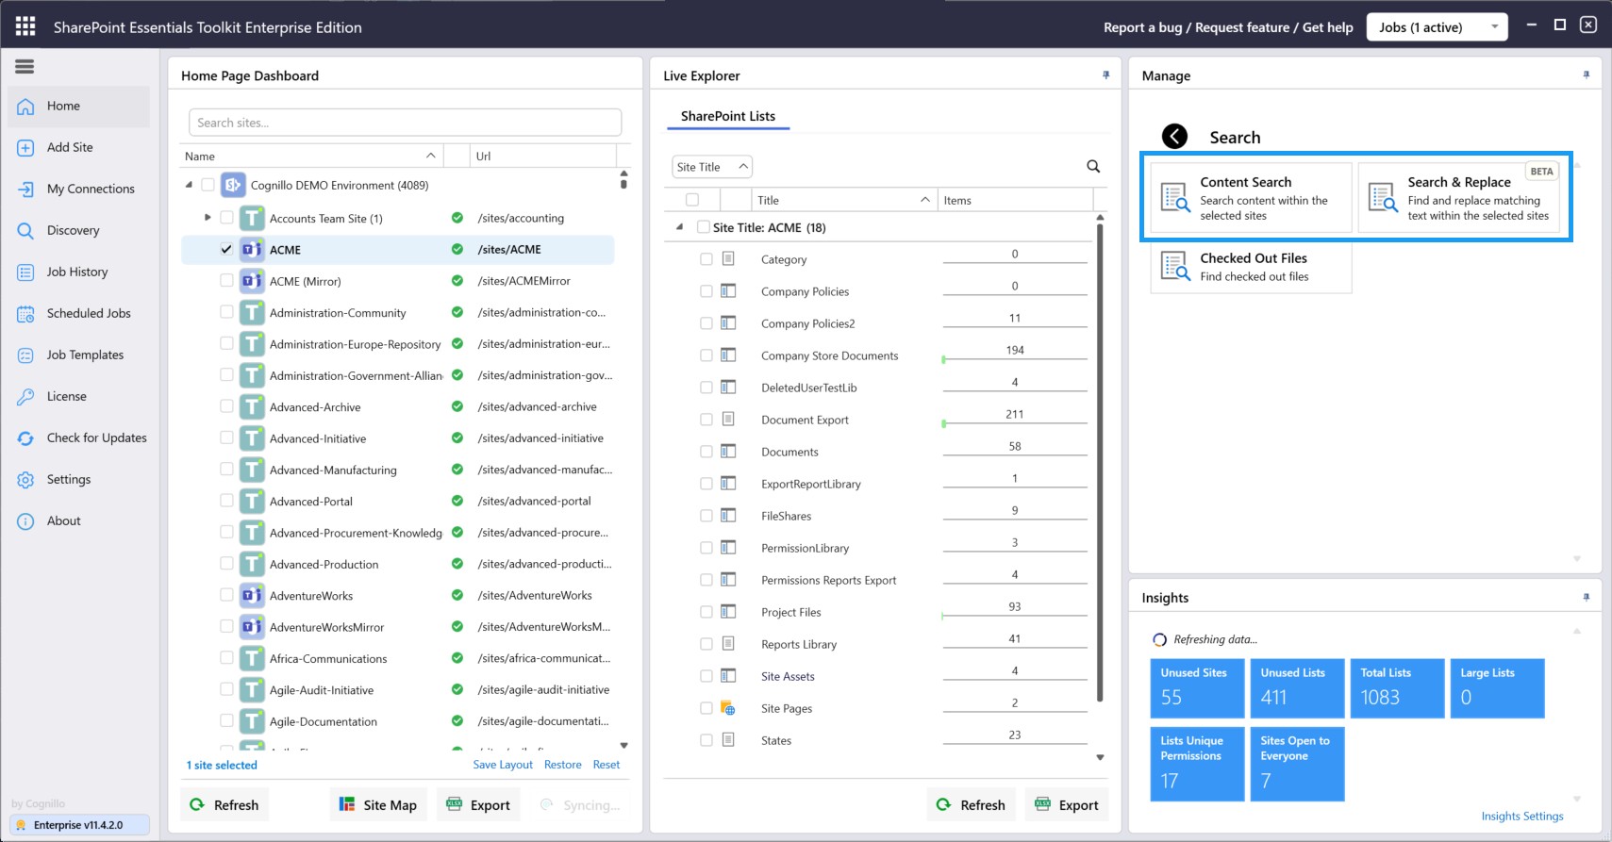
Task: Click the AdventureWorks Teams icon
Action: (x=252, y=596)
